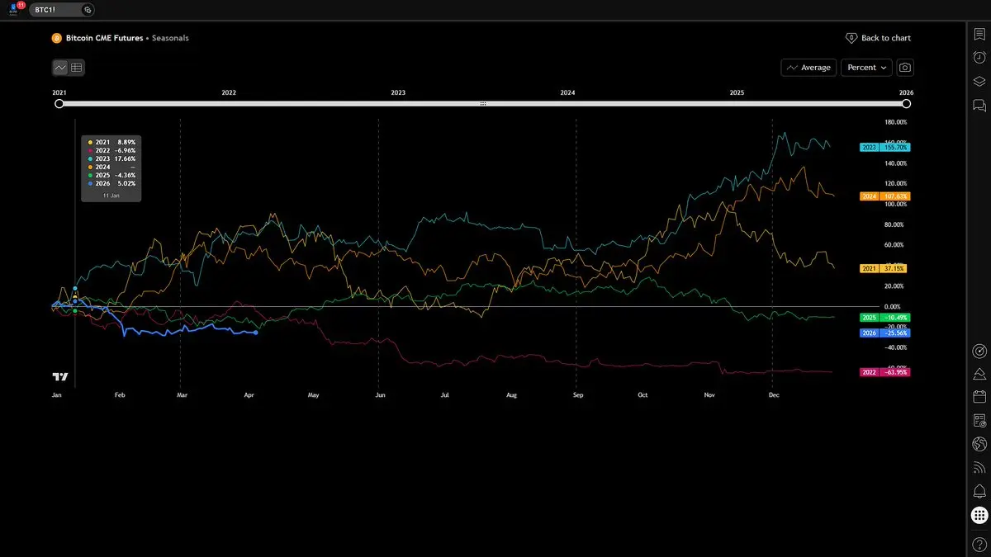Viewport: 991px width, 557px height.
Task: Open the Pine mountain icon in the sidebar
Action: tap(979, 374)
